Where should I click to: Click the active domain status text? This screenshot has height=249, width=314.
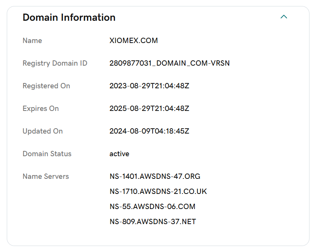[119, 154]
